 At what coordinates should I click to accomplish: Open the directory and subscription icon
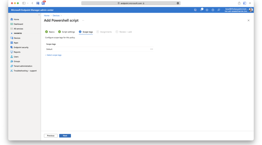tap(195, 10)
